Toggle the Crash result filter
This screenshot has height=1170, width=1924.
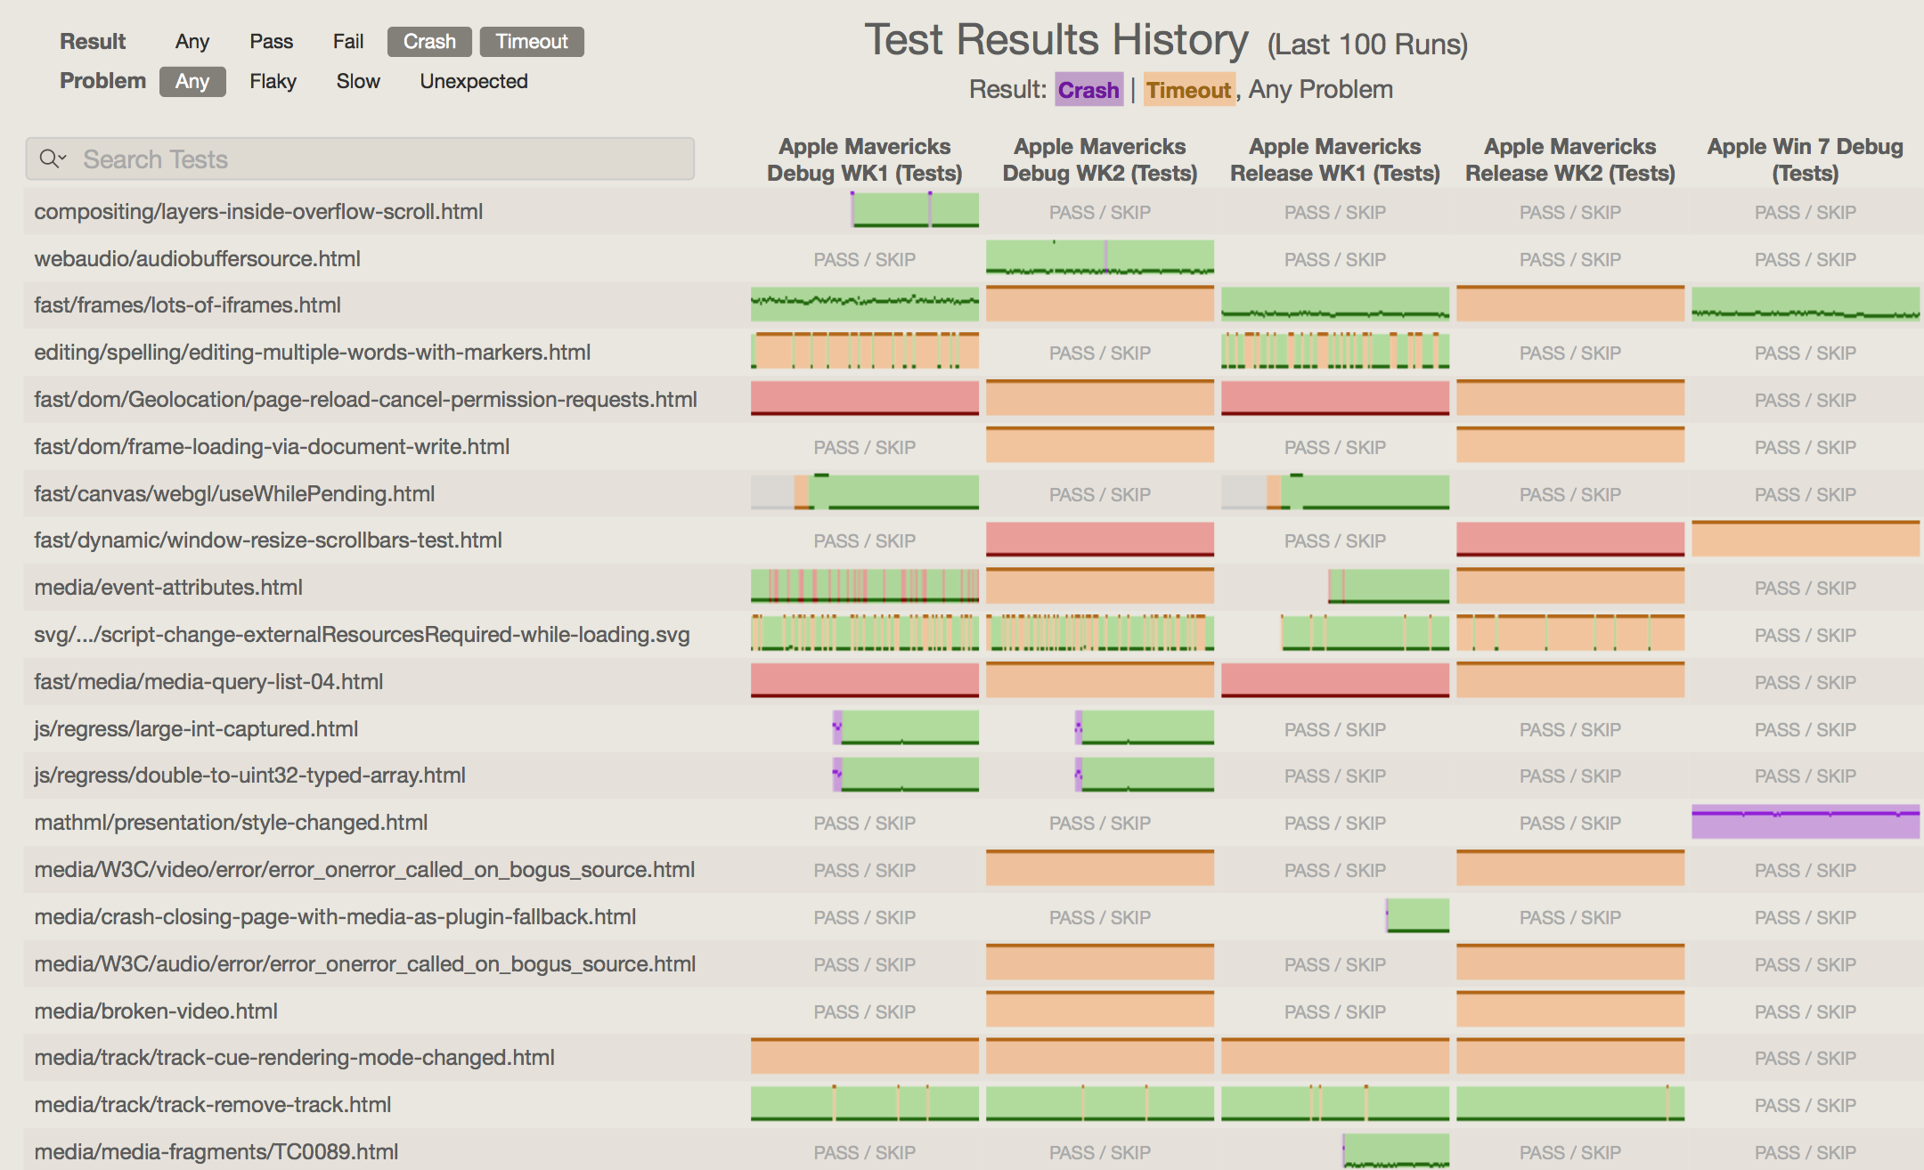(x=429, y=42)
